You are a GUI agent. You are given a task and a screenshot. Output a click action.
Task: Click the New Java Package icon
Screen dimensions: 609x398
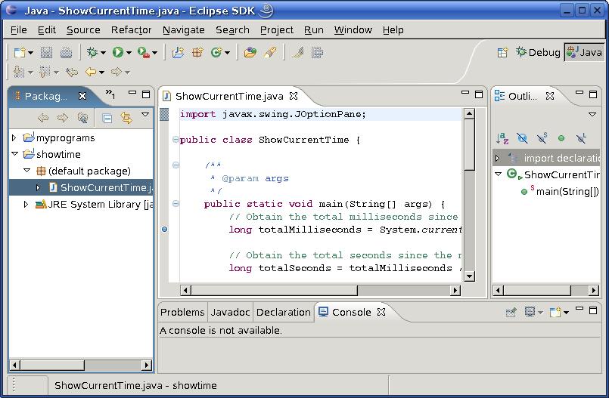click(x=197, y=52)
